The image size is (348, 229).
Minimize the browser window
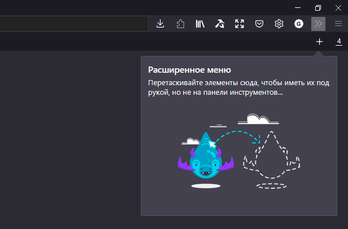click(298, 7)
